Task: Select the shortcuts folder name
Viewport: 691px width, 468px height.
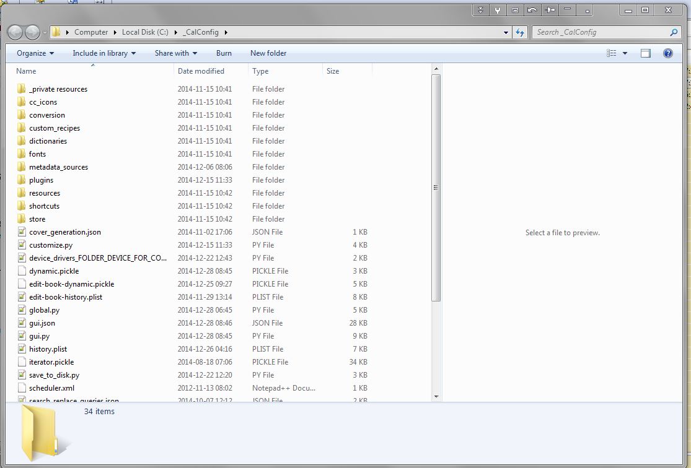Action: click(x=44, y=206)
